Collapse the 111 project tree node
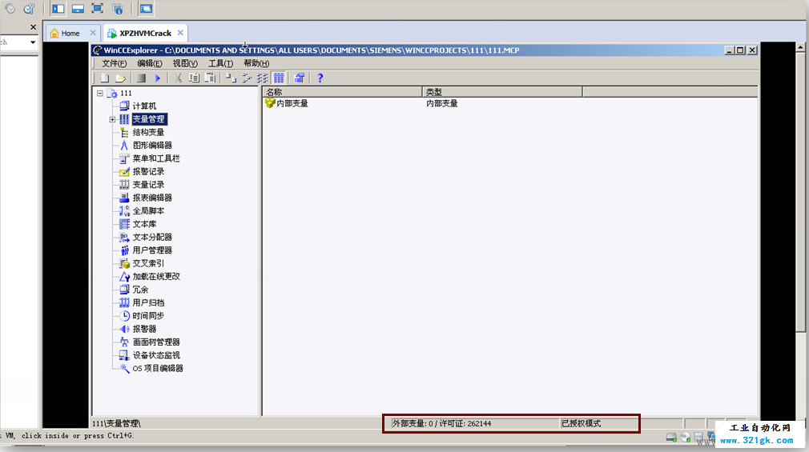Viewport: 809px width, 452px height. pyautogui.click(x=100, y=94)
